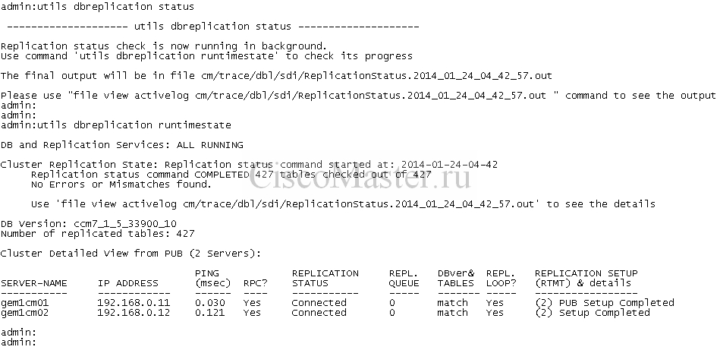The image size is (720, 350).
Task: Click 'ALL RUNNING' services status text
Action: coord(210,145)
